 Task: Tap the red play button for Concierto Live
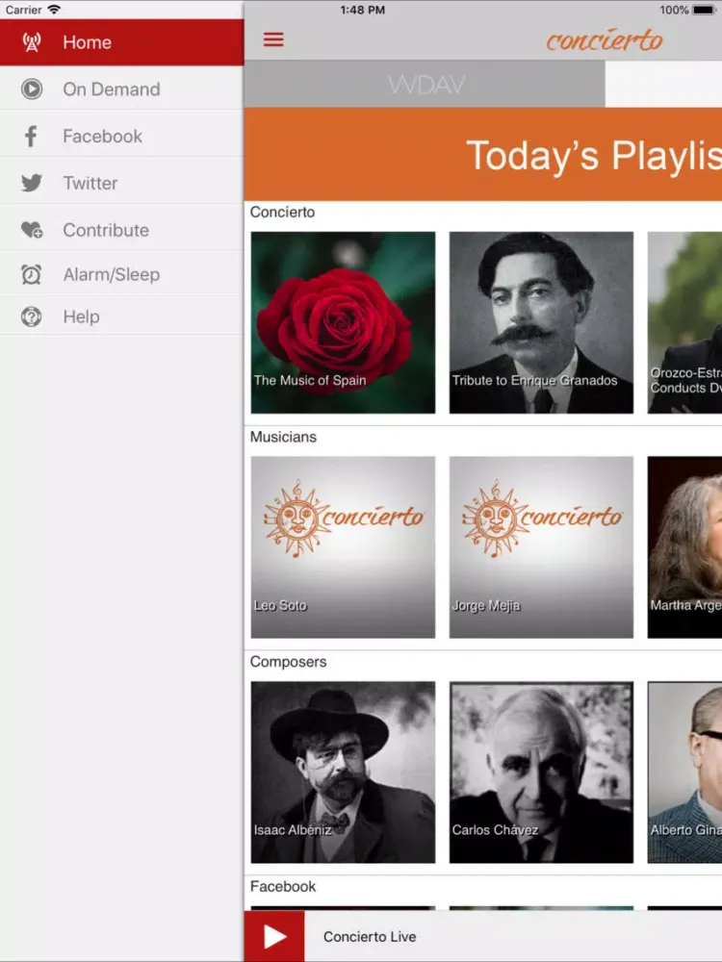(273, 936)
